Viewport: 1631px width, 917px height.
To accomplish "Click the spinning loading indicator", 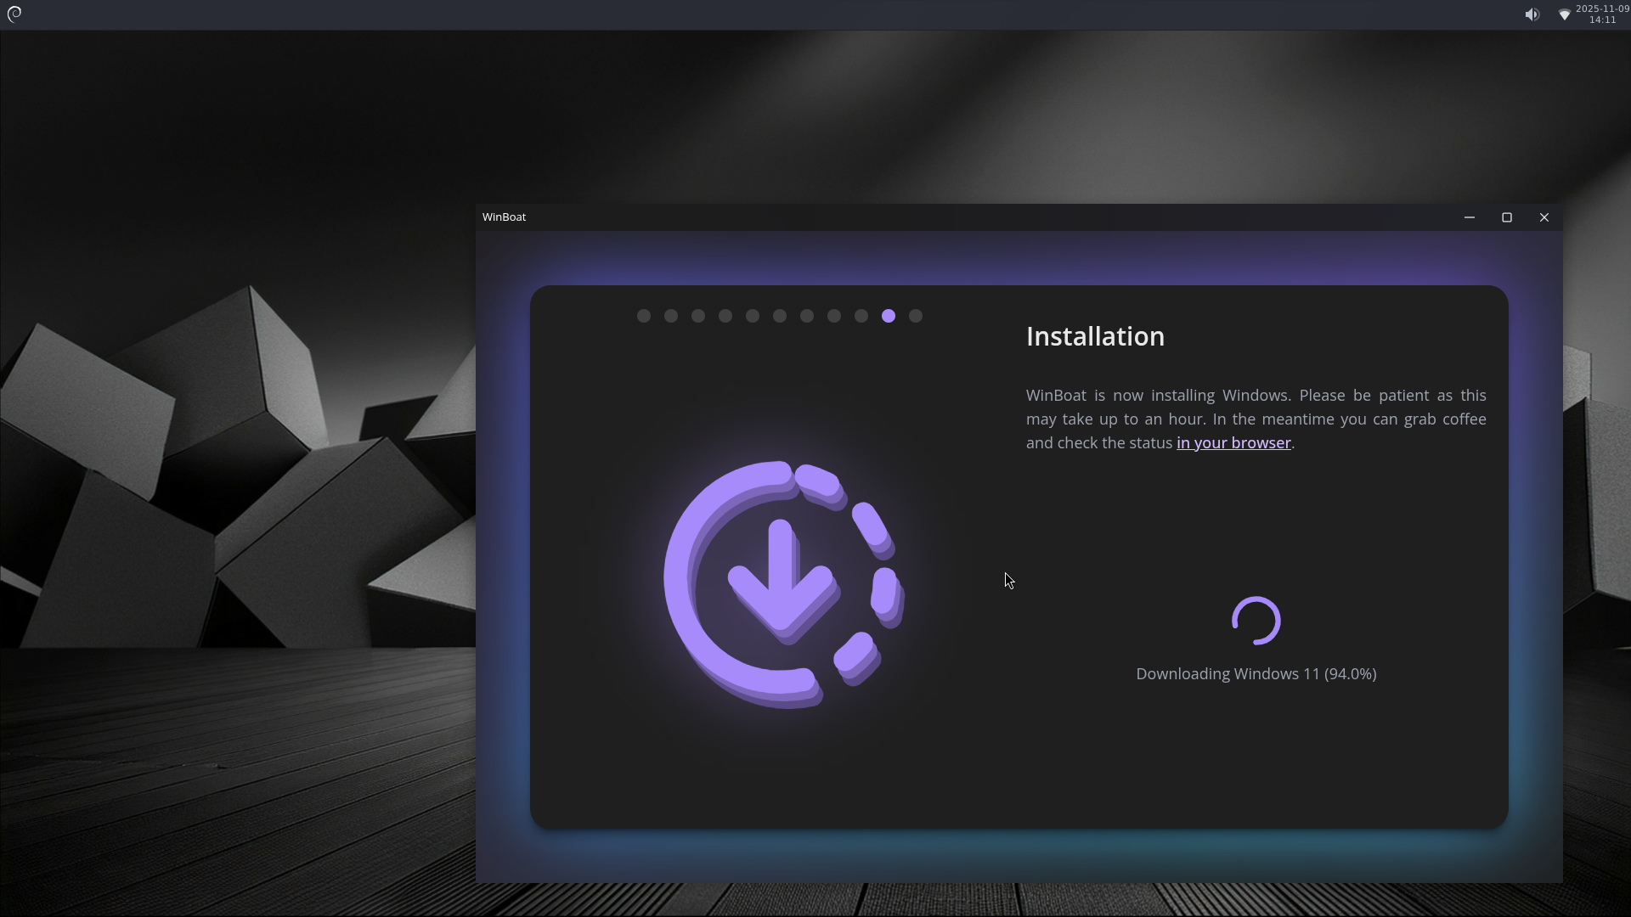I will (1256, 621).
